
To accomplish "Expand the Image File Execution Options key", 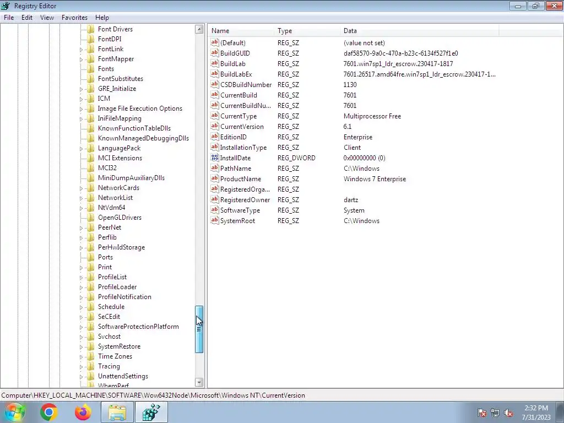I will coord(81,109).
